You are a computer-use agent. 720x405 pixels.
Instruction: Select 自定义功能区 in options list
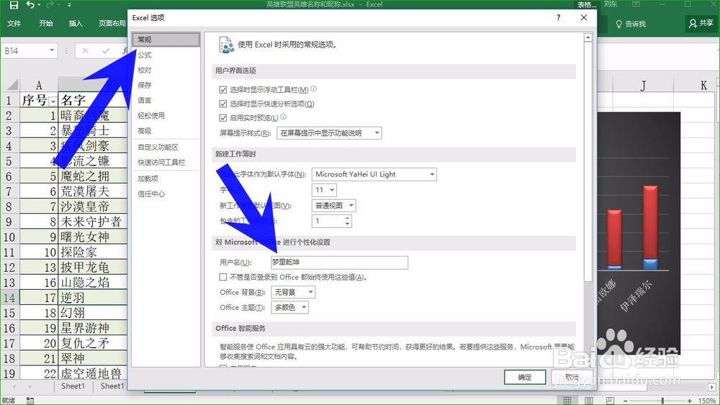(166, 147)
